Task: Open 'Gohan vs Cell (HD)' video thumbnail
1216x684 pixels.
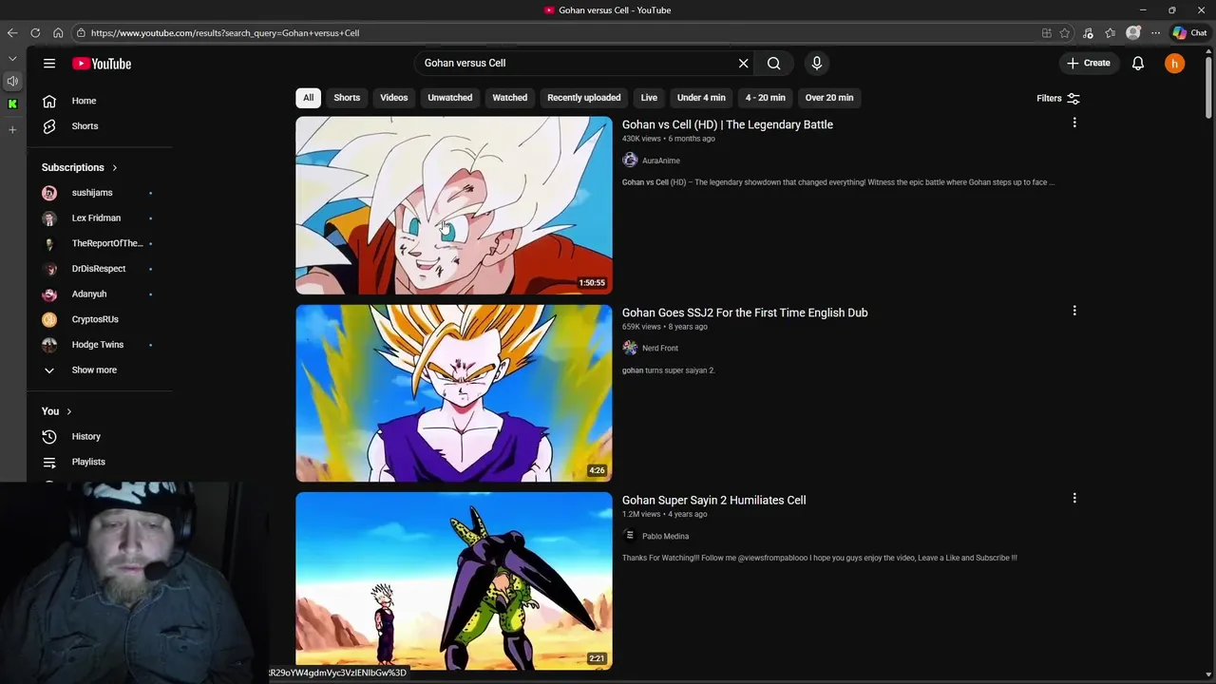Action: point(454,205)
